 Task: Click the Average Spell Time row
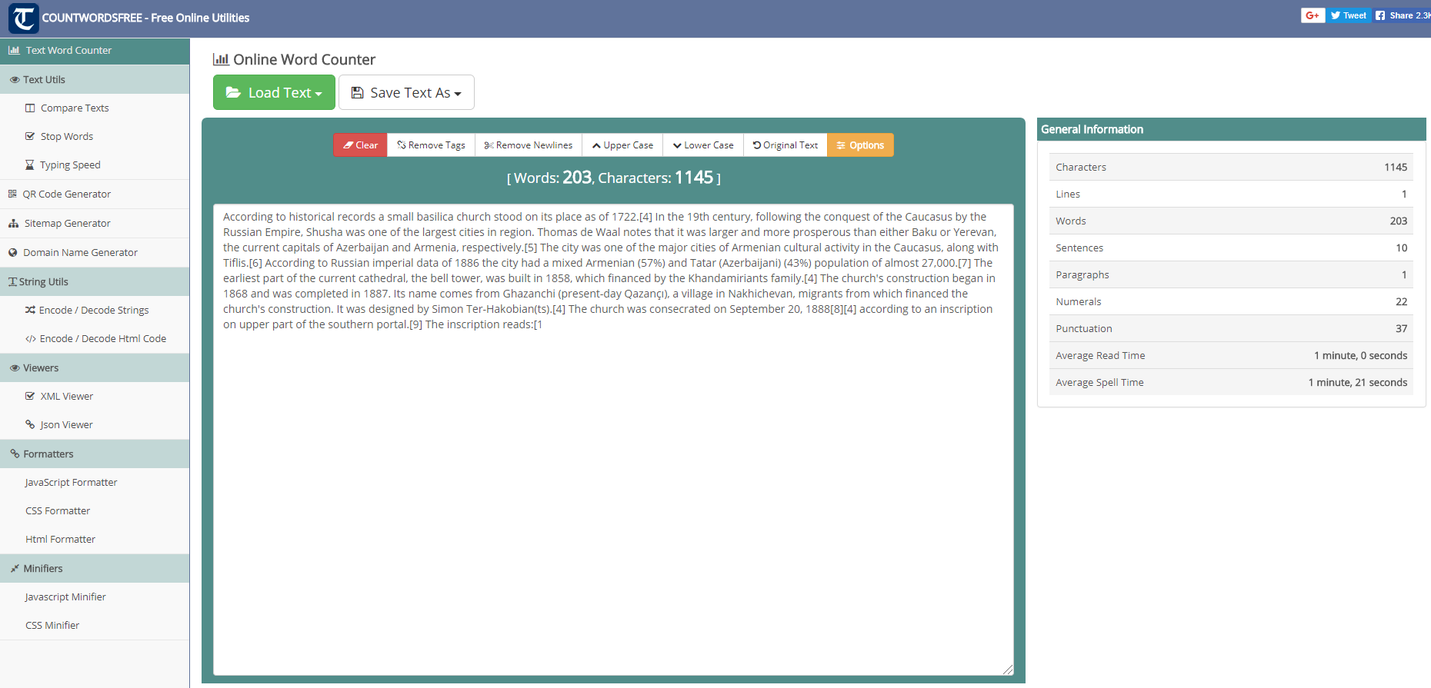(x=1231, y=382)
